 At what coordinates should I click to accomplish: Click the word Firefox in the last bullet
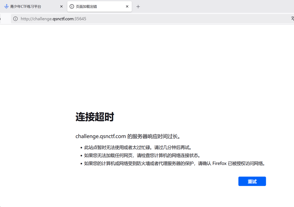coord(220,164)
